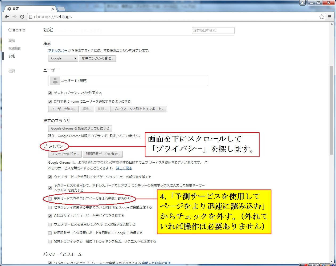Select 設定 in the sidebar

point(12,56)
